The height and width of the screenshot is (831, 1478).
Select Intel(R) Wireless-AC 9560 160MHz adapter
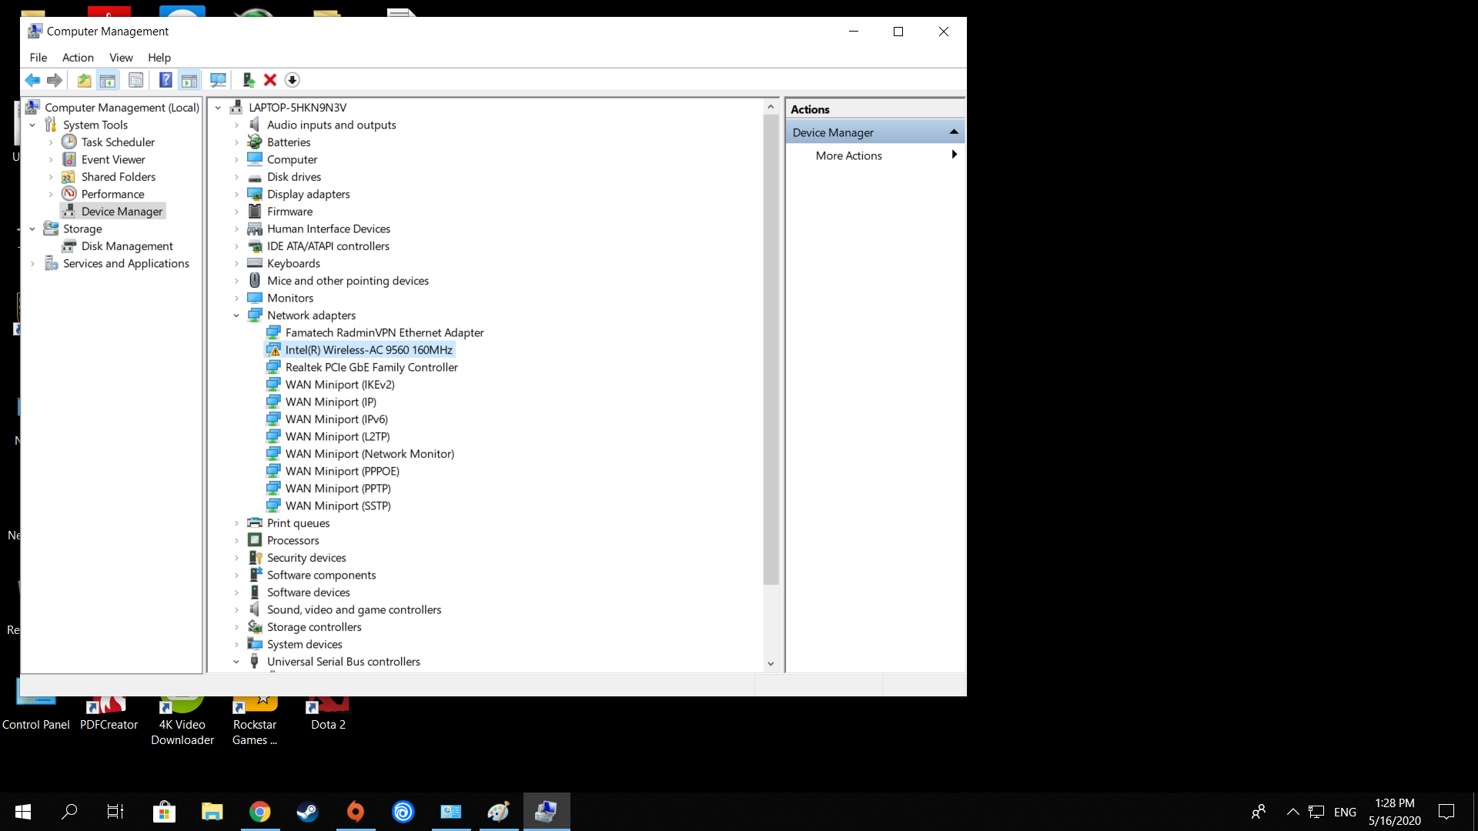[369, 350]
